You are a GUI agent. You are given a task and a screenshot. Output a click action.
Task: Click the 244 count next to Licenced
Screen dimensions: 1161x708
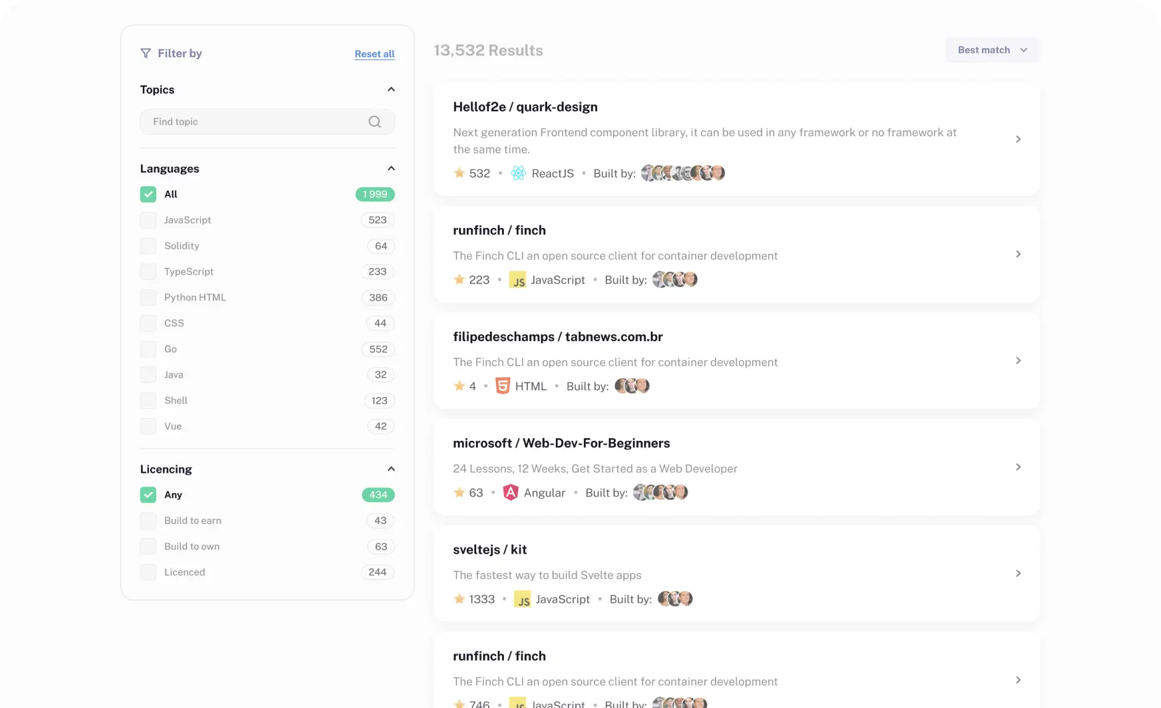[x=378, y=572]
